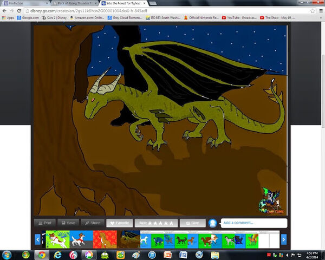The width and height of the screenshot is (325, 260).
Task: Open the pink swirl taskbar app
Action: pyautogui.click(x=73, y=255)
